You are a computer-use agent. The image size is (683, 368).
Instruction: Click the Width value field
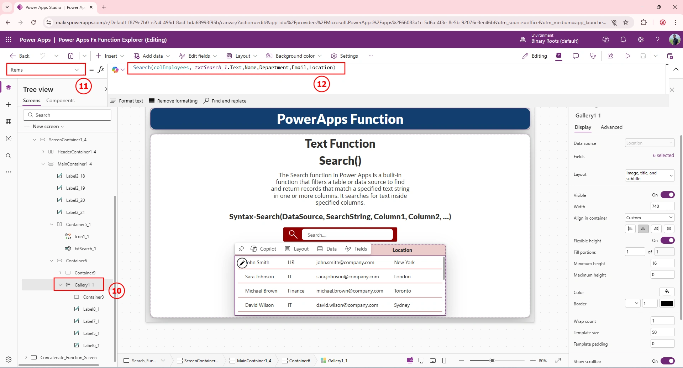pos(662,206)
